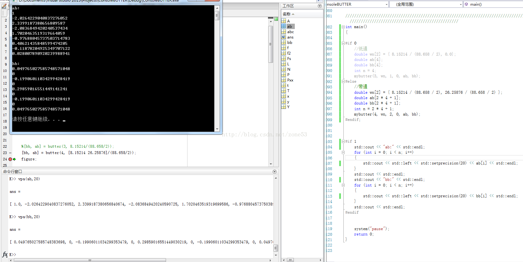Click the butter(4, ...) code on line 23
This screenshot has width=523, height=262.
[79, 153]
